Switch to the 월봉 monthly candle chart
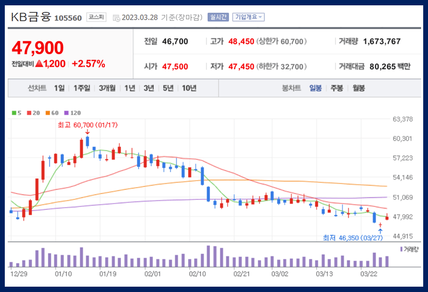This screenshot has height=292, width=428. pyautogui.click(x=359, y=88)
